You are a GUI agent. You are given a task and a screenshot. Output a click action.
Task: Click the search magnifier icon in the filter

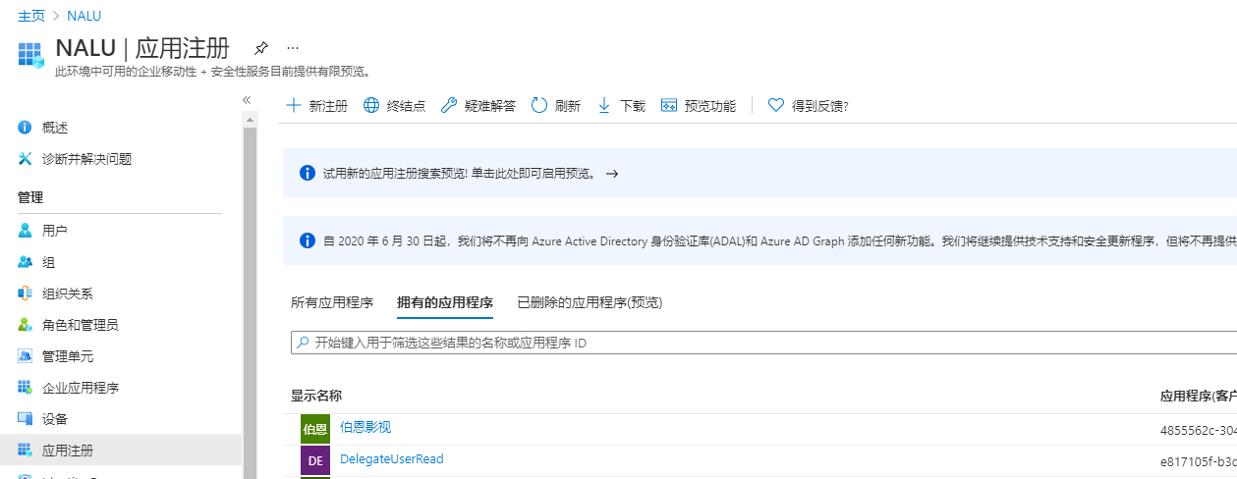(x=303, y=344)
